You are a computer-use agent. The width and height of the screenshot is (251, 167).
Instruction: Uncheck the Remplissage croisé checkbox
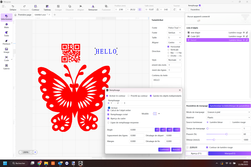(x=109, y=114)
